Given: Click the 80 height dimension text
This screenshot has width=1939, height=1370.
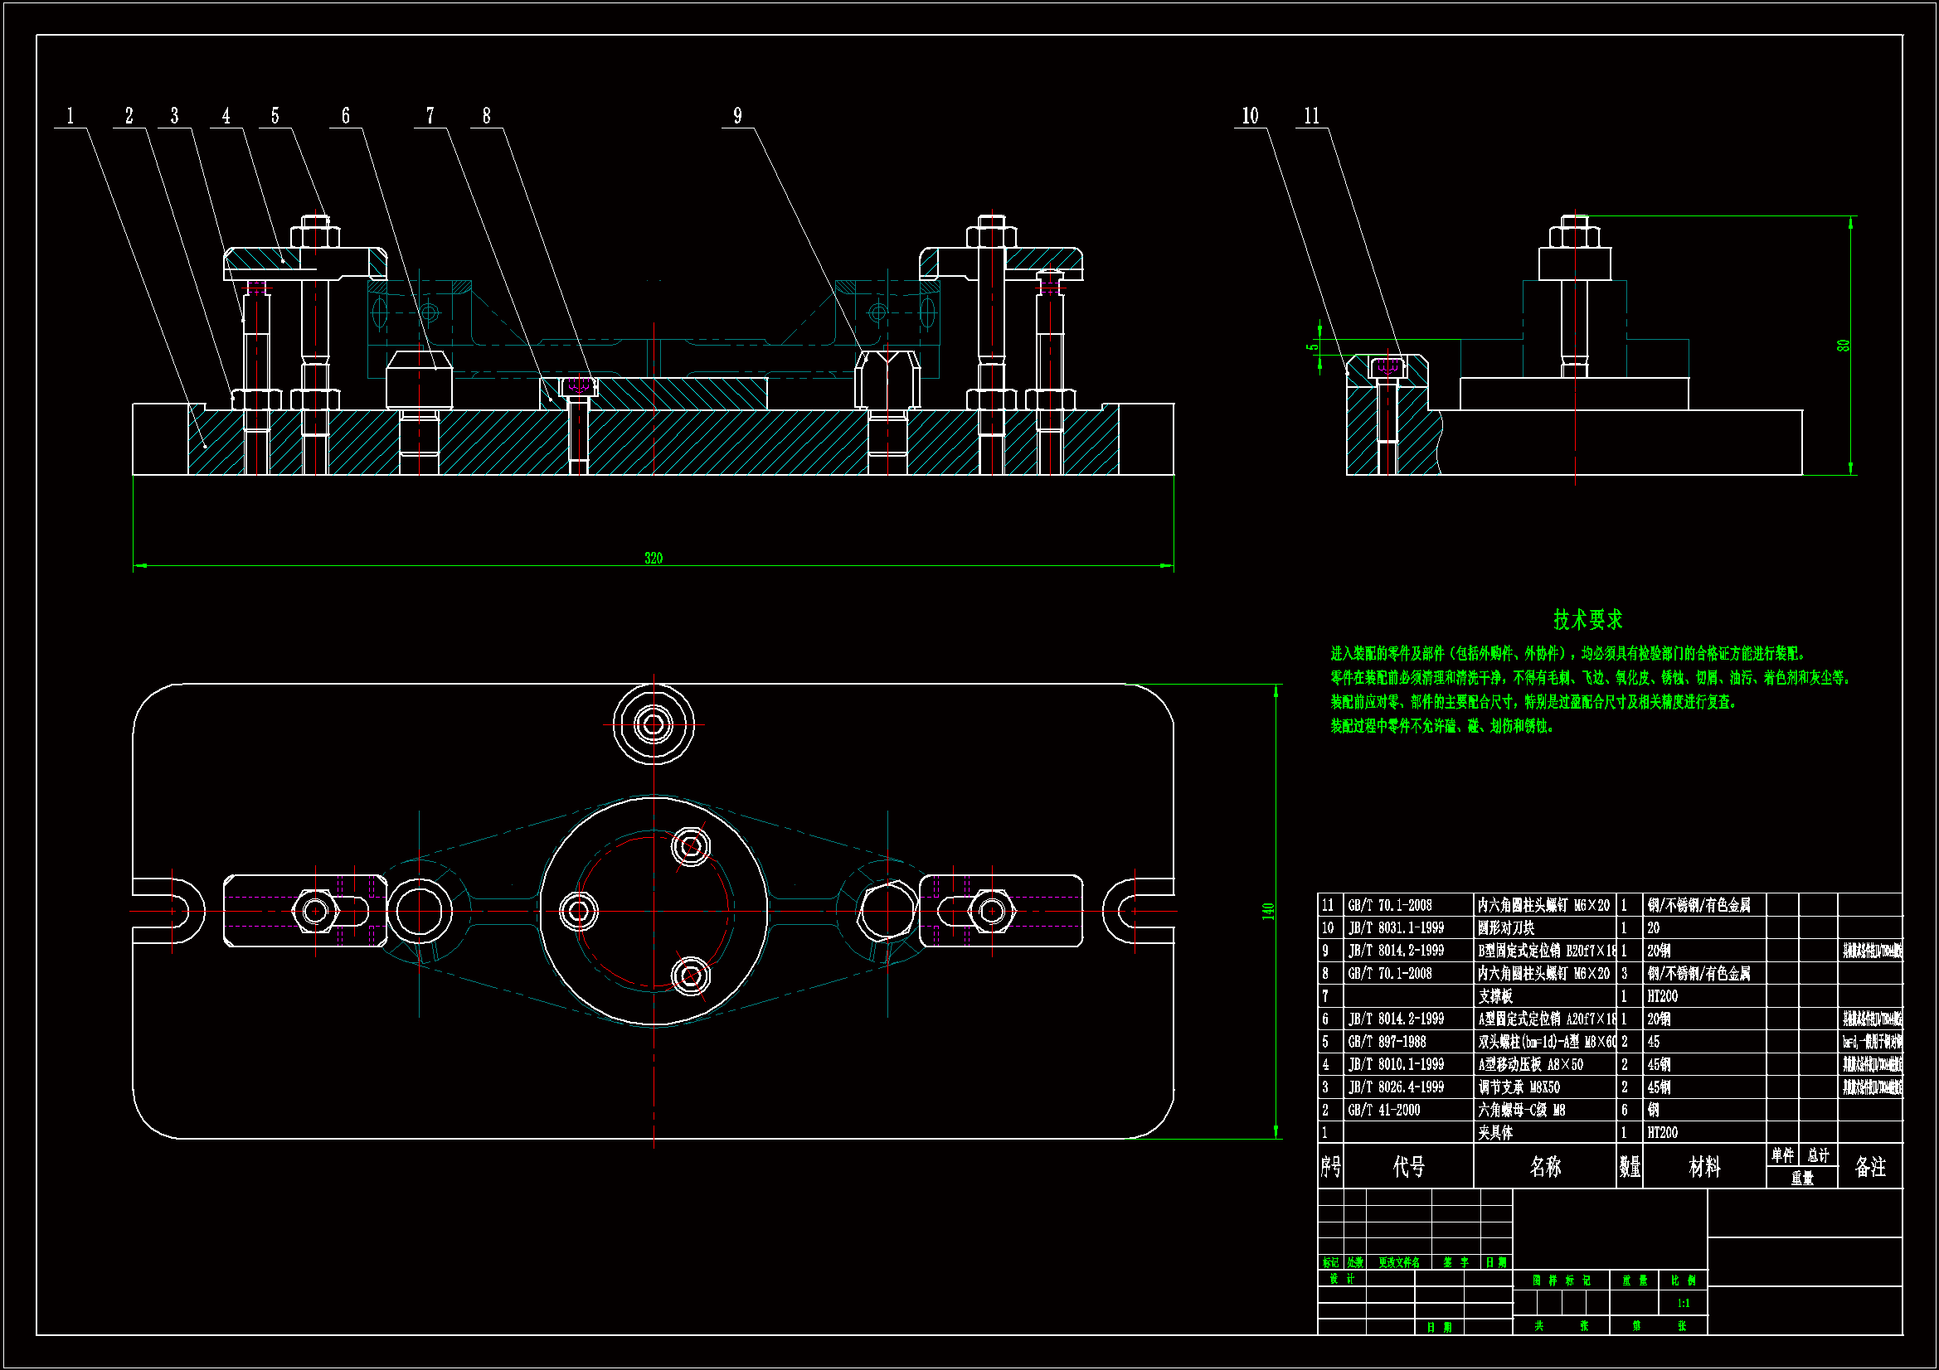Looking at the screenshot, I should (x=1842, y=346).
